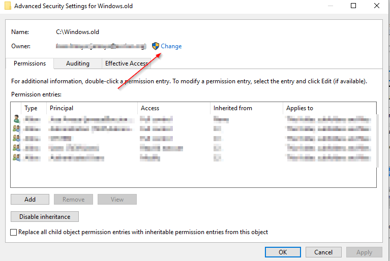390x261 pixels.
Task: Sort entries by the Type column header
Action: click(x=31, y=108)
